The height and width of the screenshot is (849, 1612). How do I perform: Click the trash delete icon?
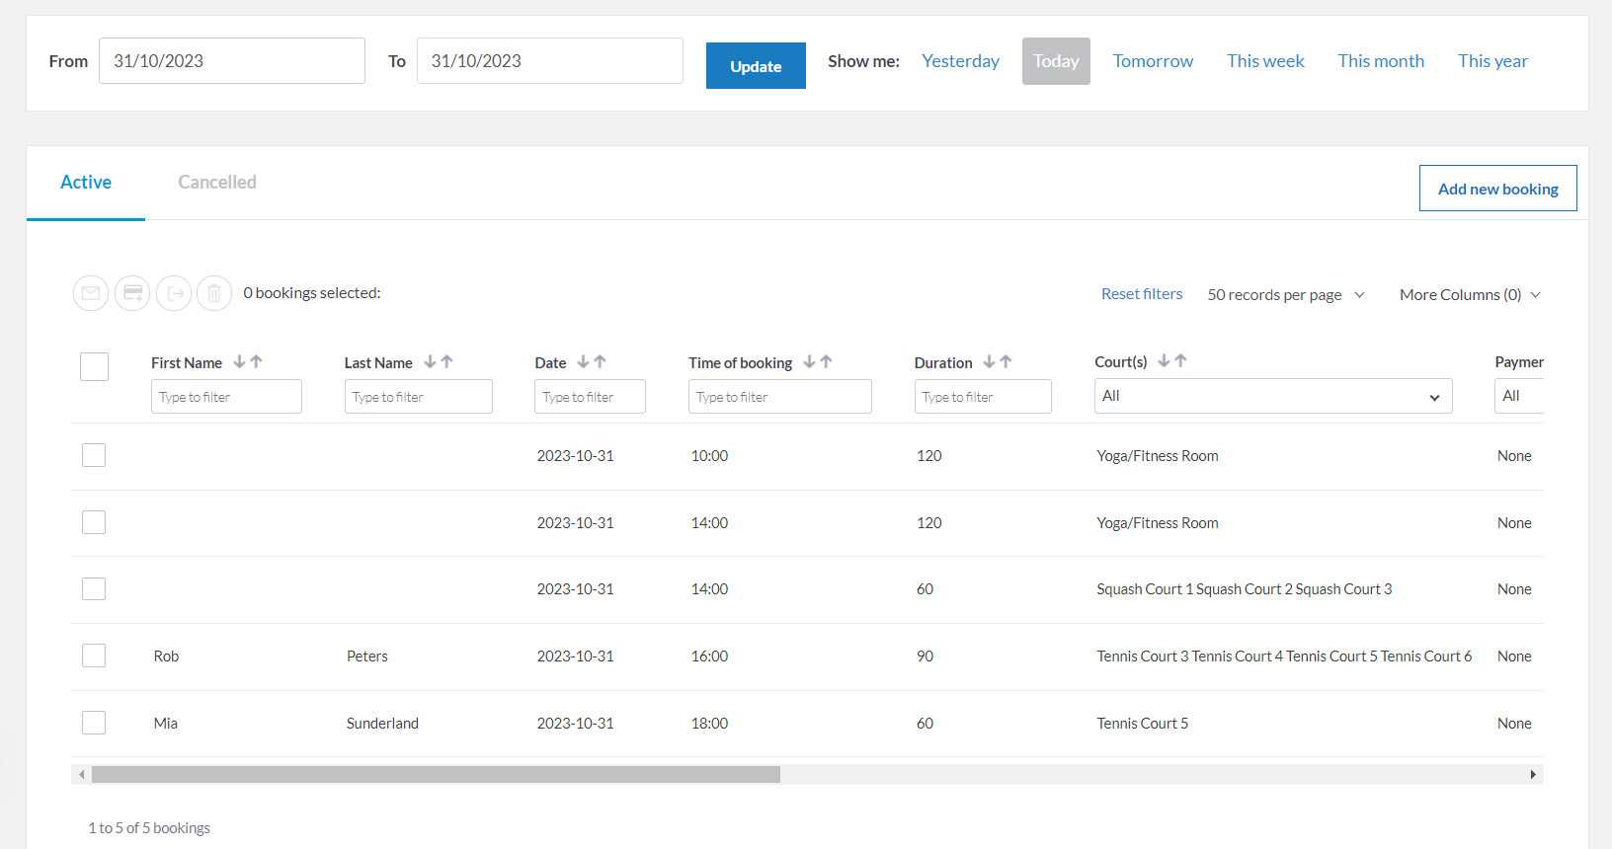pos(214,293)
